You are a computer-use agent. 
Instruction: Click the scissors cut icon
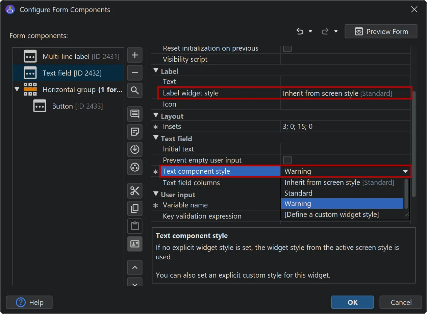[x=135, y=191]
